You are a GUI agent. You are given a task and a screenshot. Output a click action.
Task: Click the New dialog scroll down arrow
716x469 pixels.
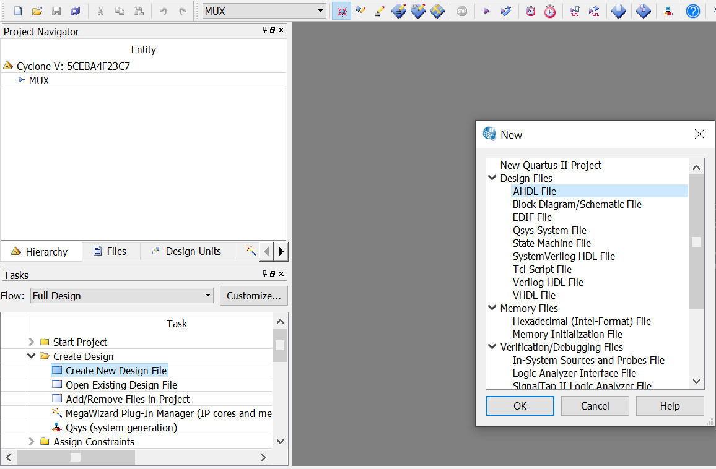(696, 381)
